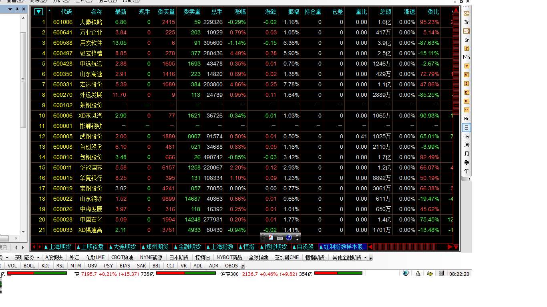Choose the 1-hour chart period icon

467,110
